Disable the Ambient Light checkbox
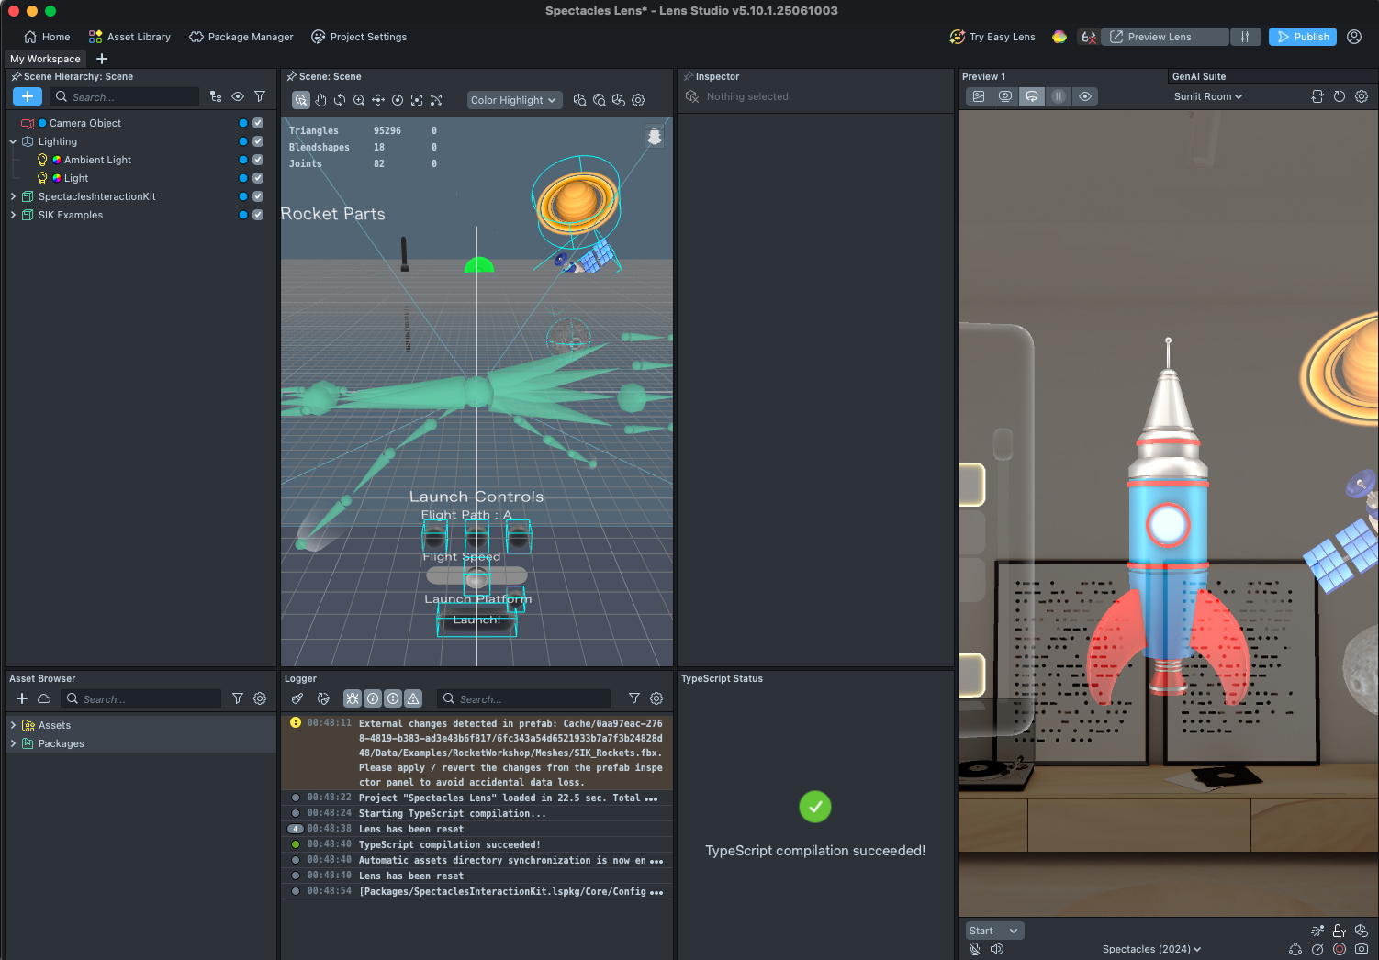This screenshot has width=1379, height=960. point(258,160)
